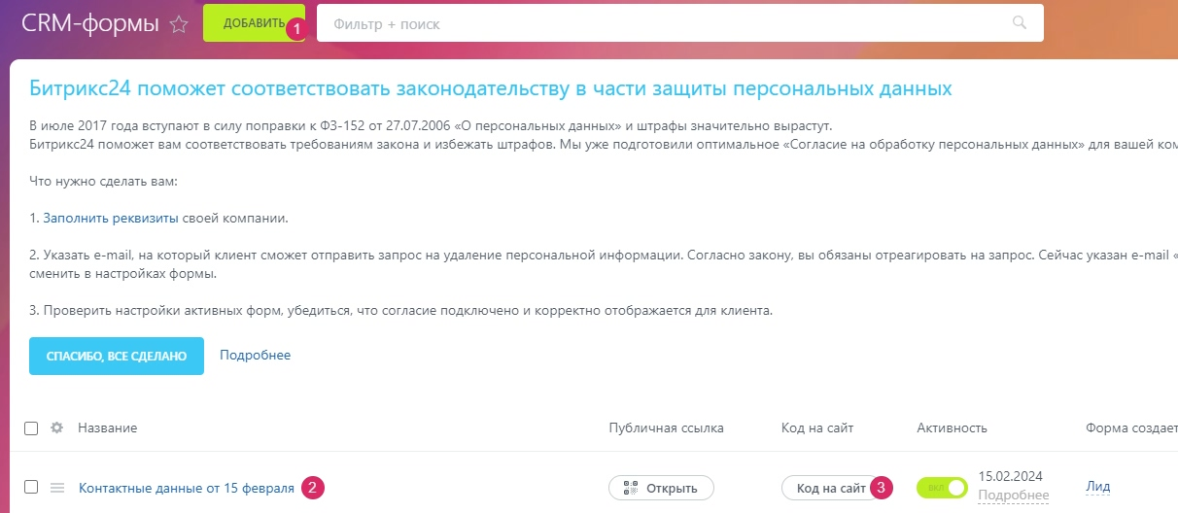This screenshot has width=1178, height=513.
Task: Click the Код на сайт button
Action: (830, 488)
